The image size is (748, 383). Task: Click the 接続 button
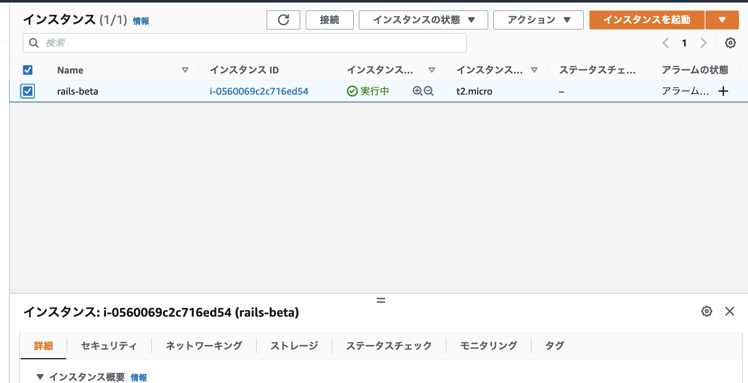[x=330, y=20]
